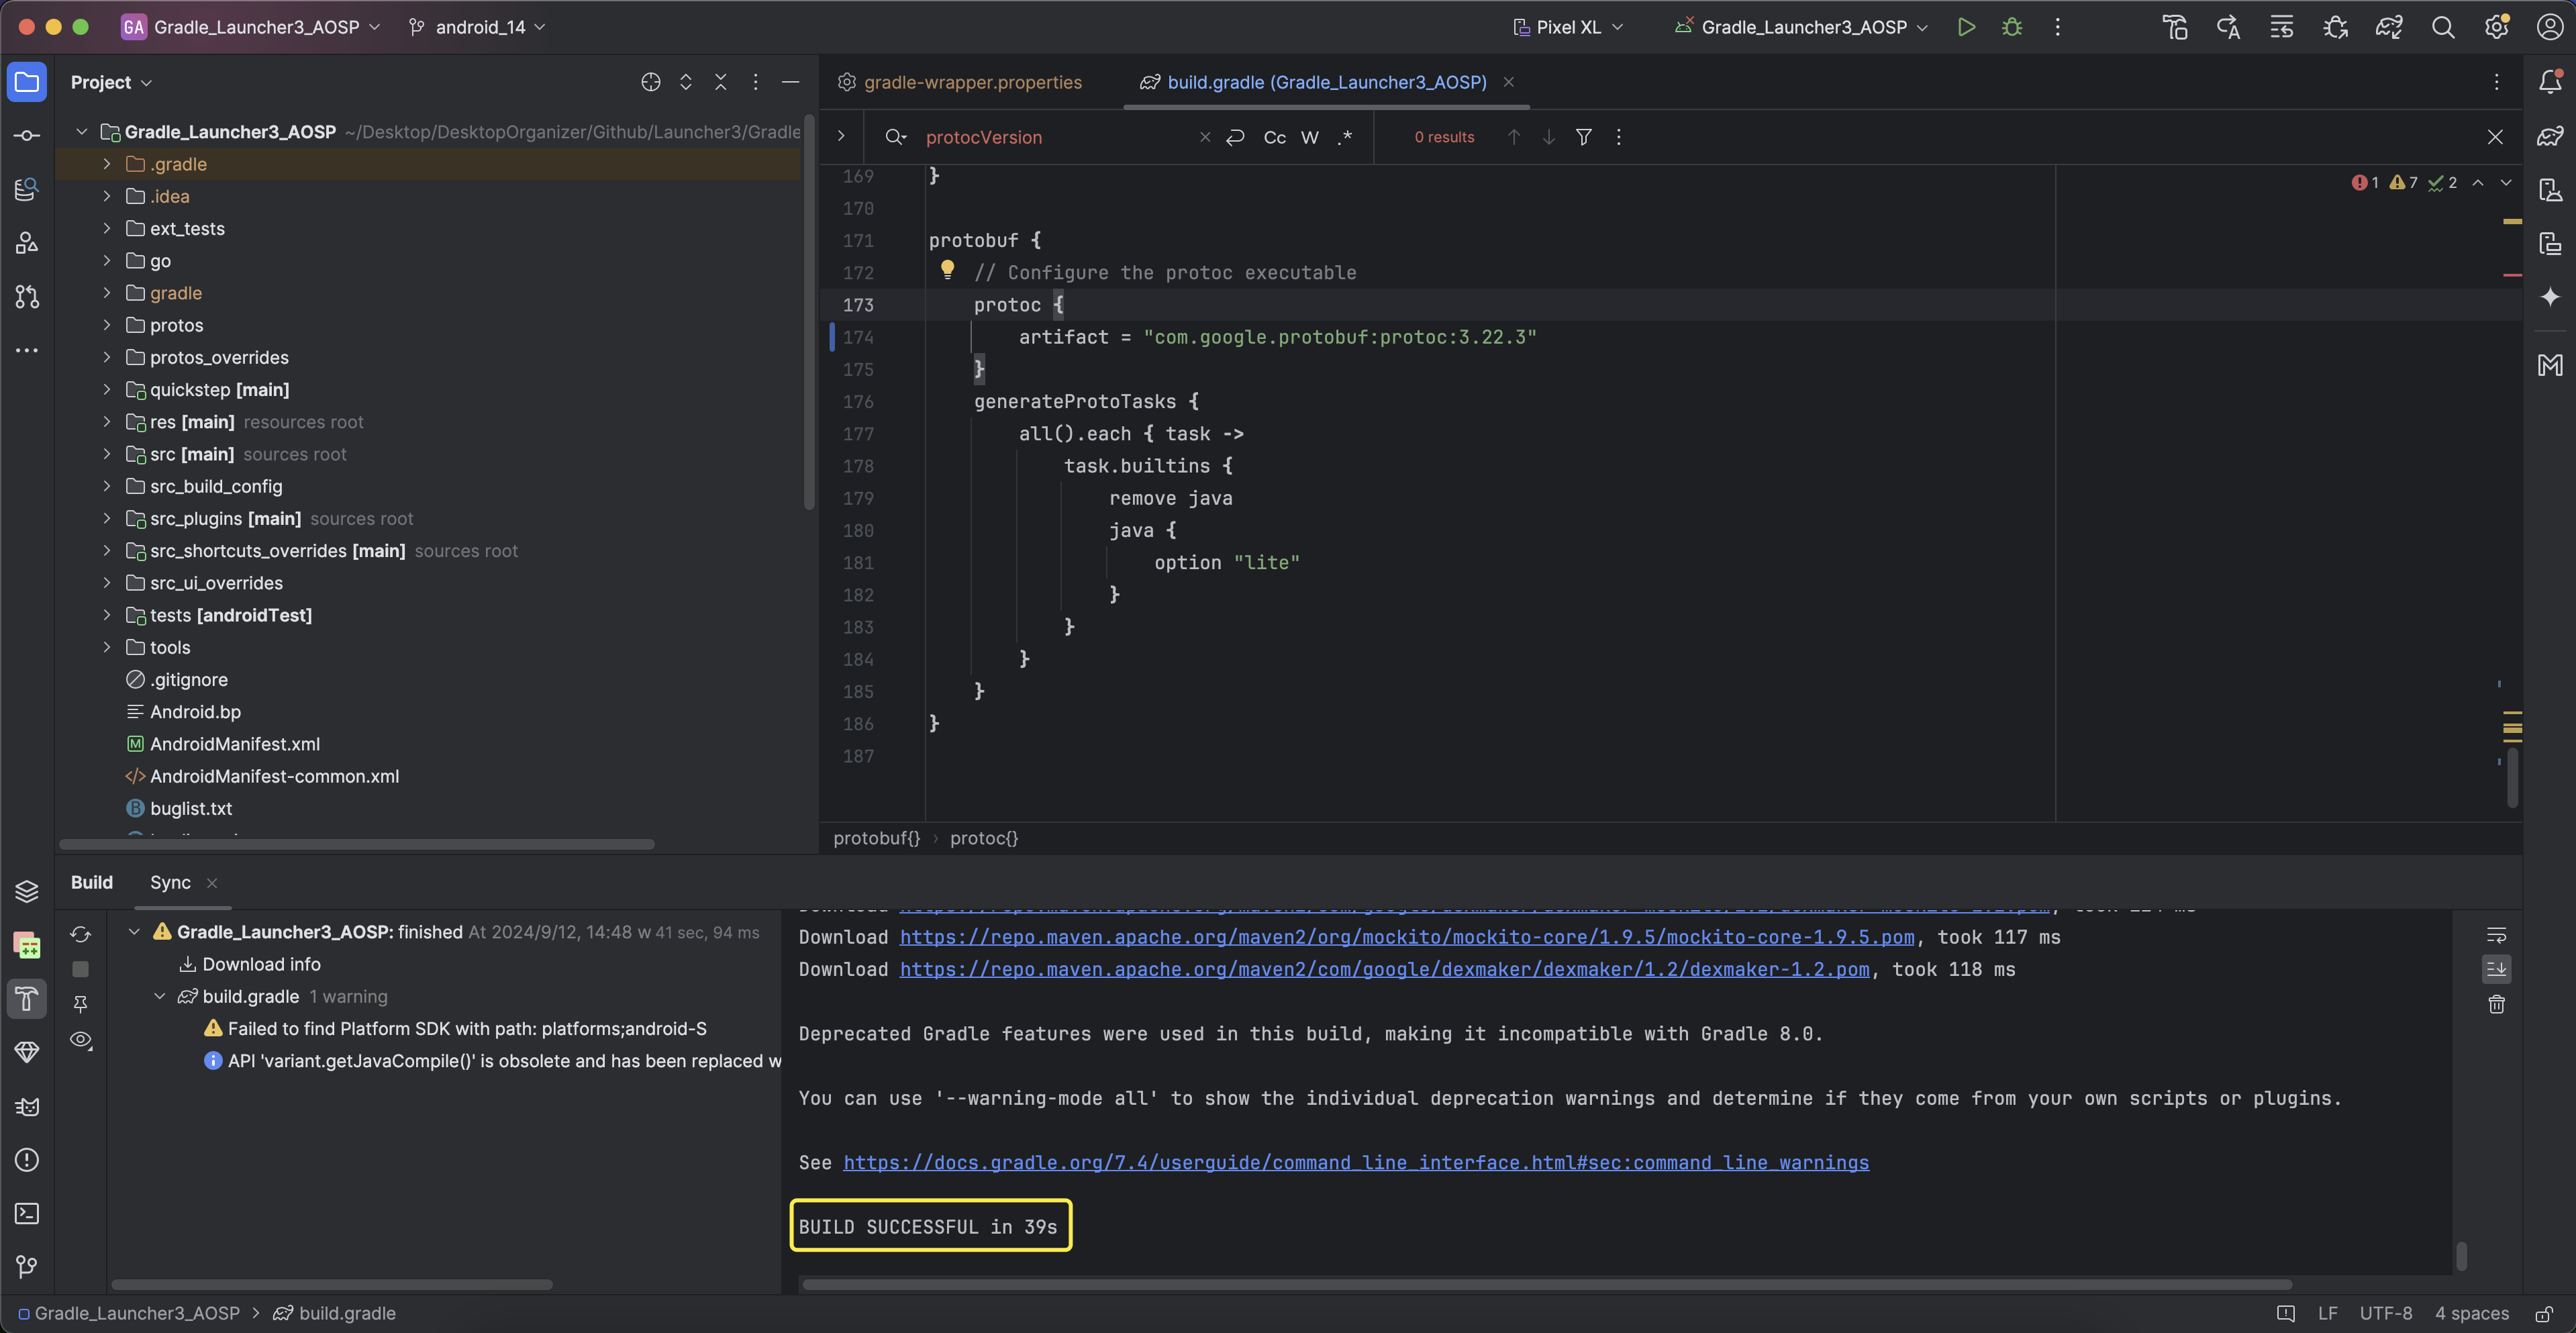This screenshot has height=1333, width=2576.
Task: Open dexmaker-1.2.pom download link
Action: click(1384, 969)
